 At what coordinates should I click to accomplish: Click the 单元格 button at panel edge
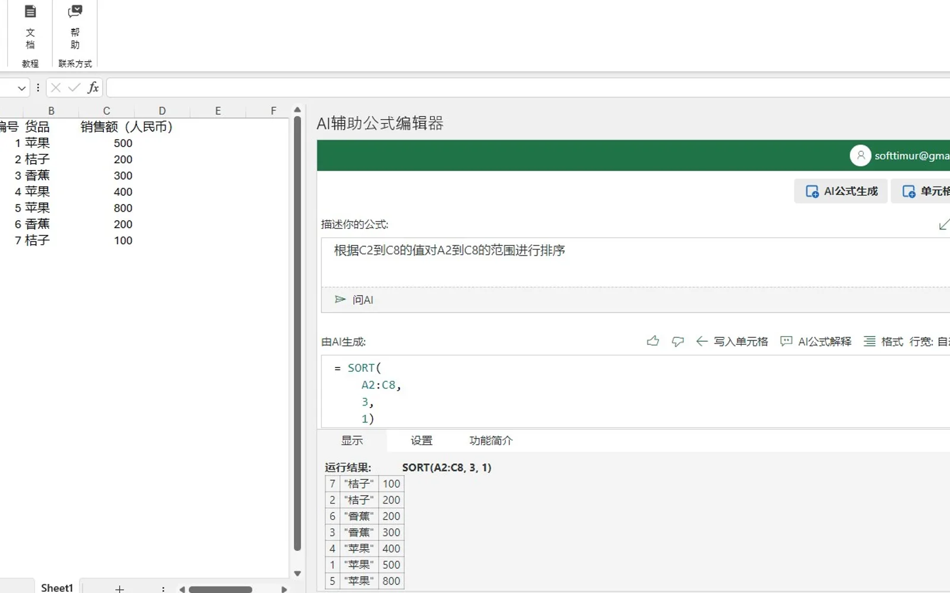pos(921,191)
